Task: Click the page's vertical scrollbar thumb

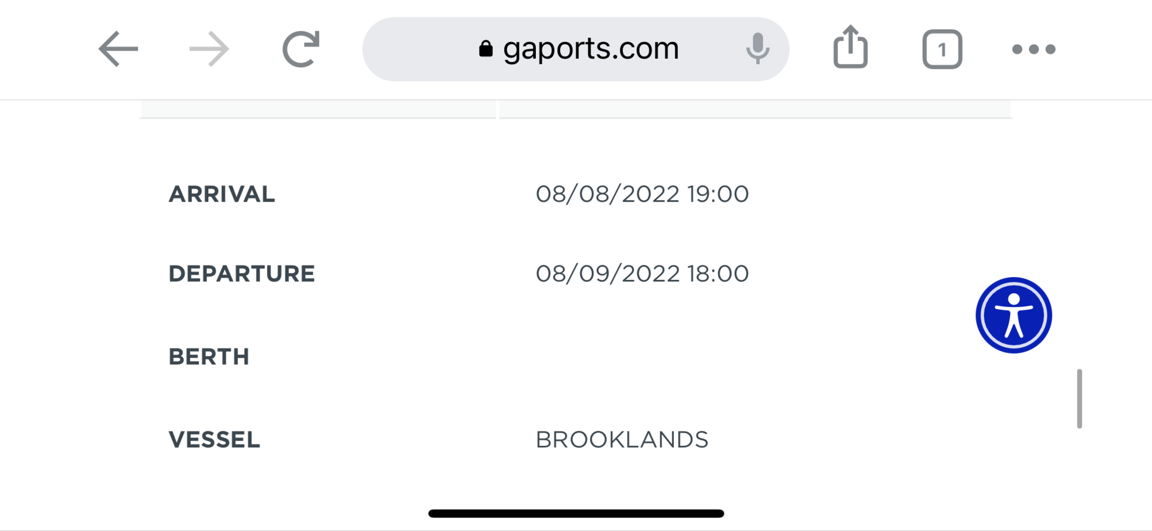Action: coord(1079,399)
